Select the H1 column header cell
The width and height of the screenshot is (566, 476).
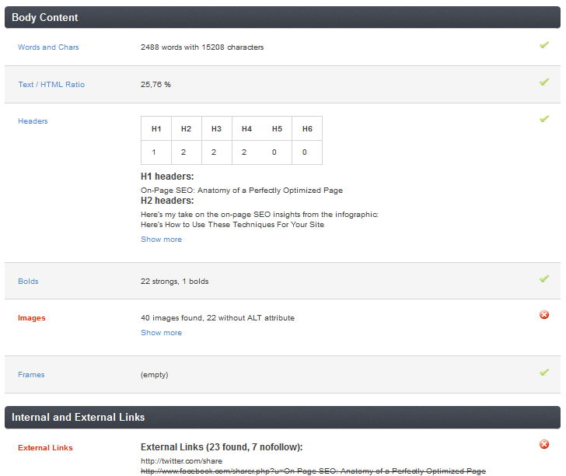pos(156,128)
